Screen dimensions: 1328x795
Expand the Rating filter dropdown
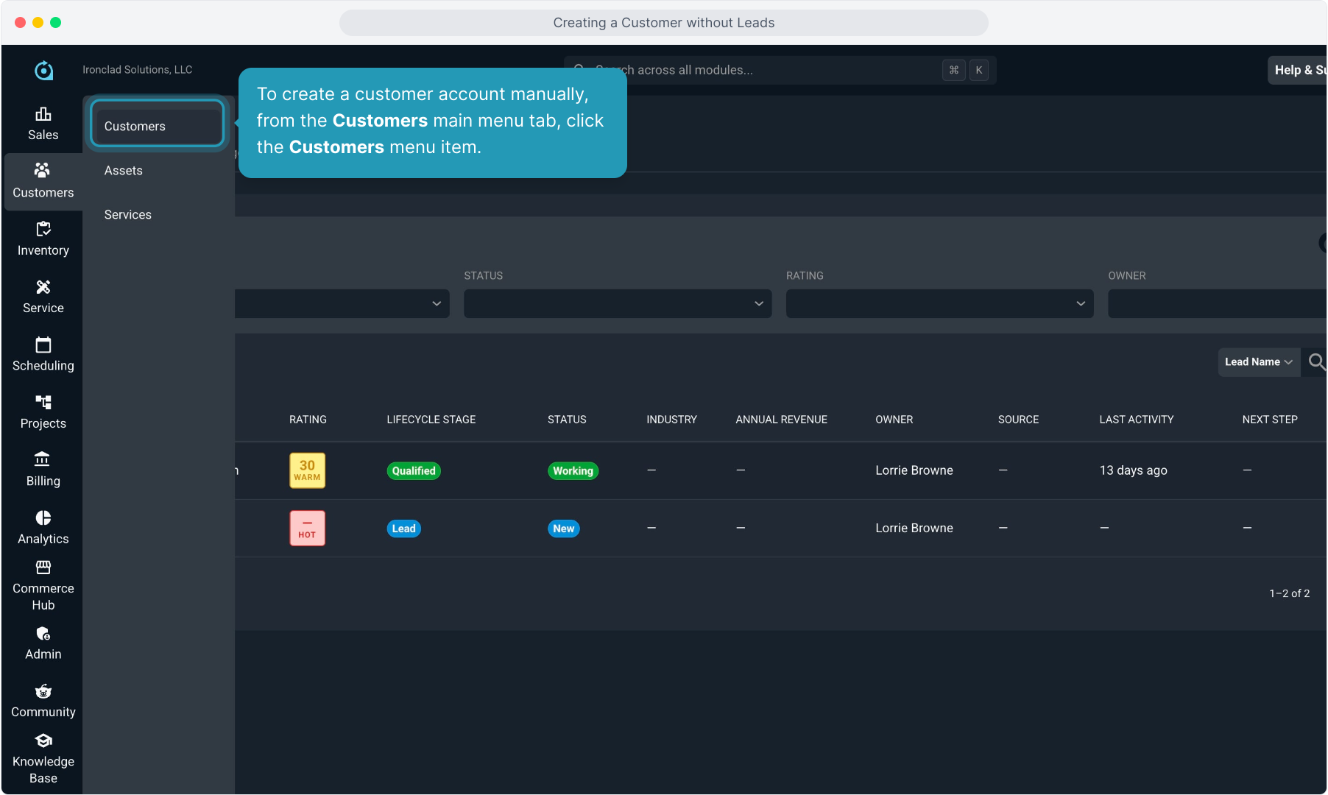click(939, 303)
